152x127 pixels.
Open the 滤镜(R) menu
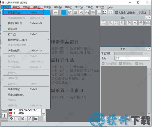(37, 7)
